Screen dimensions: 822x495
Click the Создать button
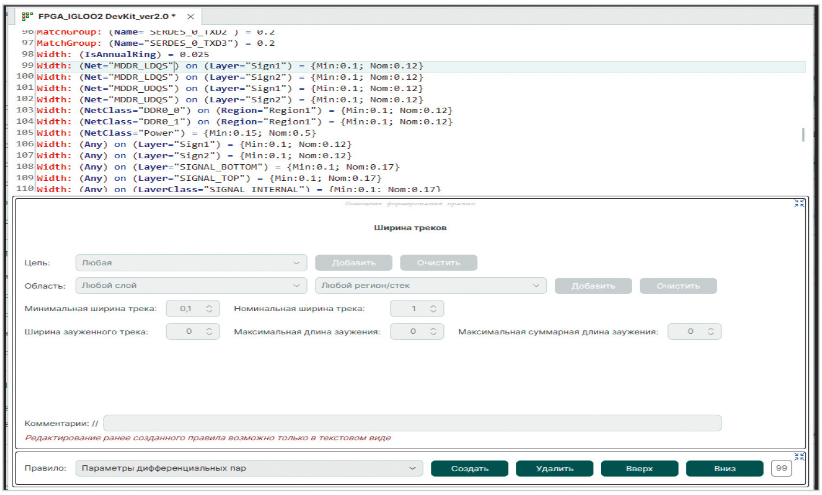click(470, 468)
